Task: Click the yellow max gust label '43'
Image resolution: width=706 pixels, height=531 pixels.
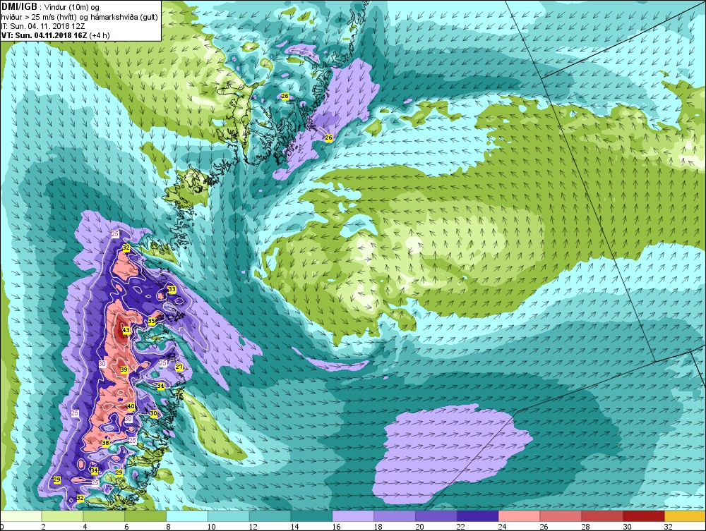Action: 126,331
